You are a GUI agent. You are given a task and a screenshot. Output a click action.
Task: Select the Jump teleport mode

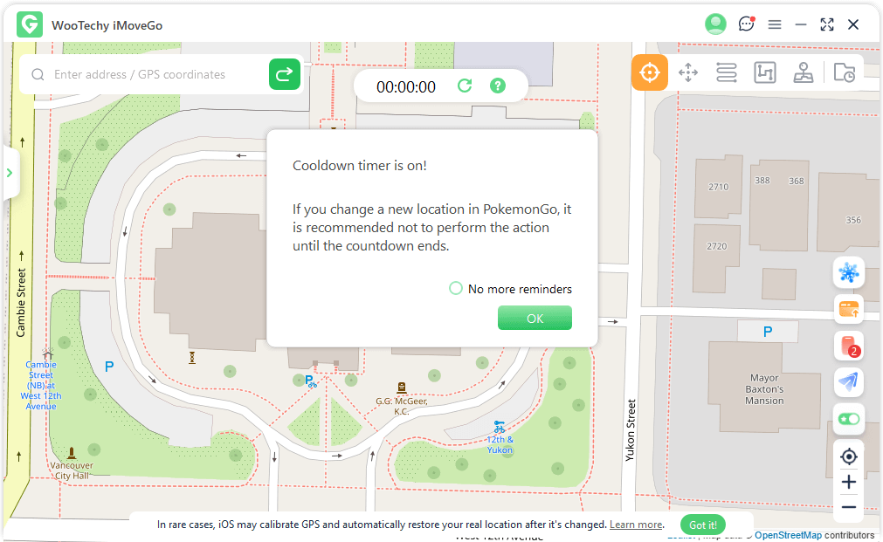click(765, 72)
